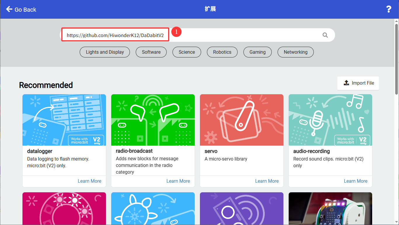Screen dimensions: 399x225
Task: Open the audio-recording extension thumbnail
Action: [330, 120]
